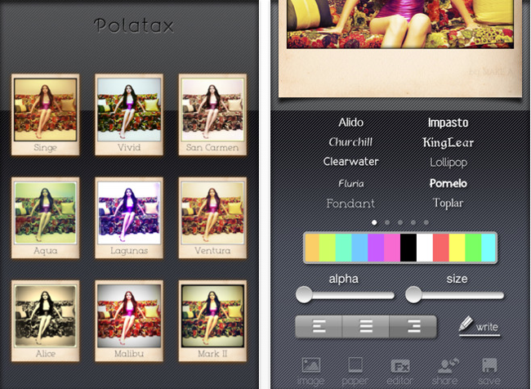Select the Pomelo font

[448, 183]
